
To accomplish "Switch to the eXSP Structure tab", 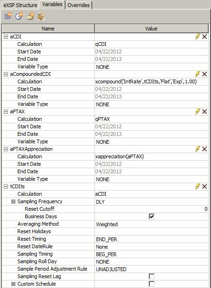I will pos(20,5).
